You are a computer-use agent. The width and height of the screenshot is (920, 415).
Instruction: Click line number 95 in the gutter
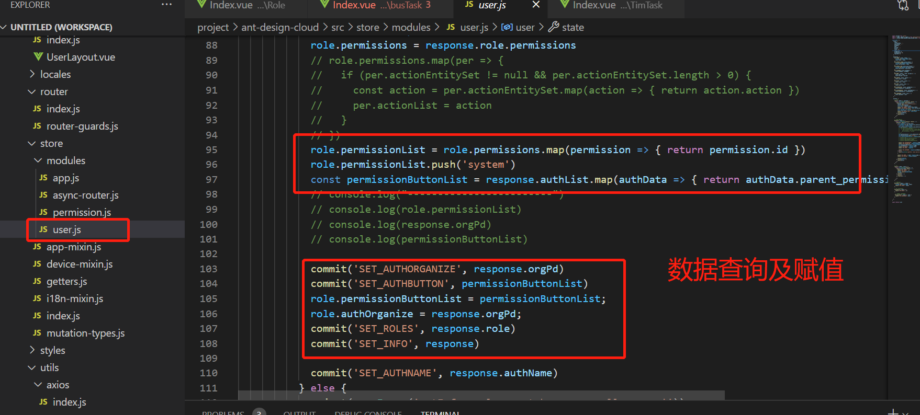pyautogui.click(x=211, y=150)
